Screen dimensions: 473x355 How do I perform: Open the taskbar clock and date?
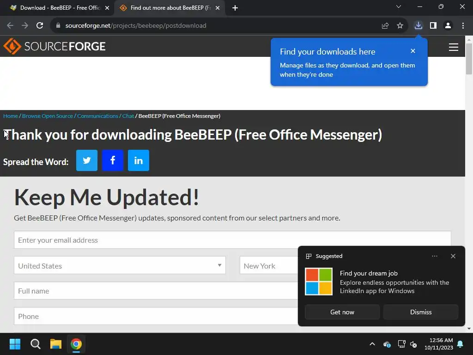pyautogui.click(x=439, y=344)
